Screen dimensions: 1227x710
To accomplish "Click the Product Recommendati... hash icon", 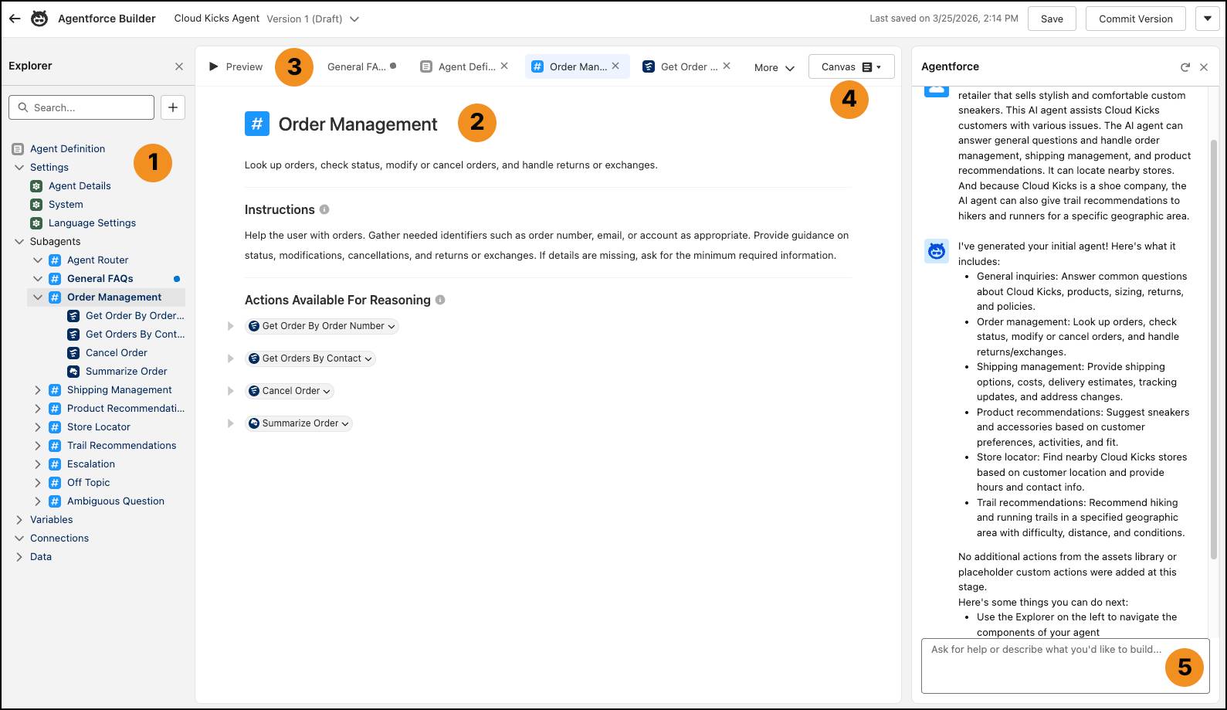I will pos(55,408).
